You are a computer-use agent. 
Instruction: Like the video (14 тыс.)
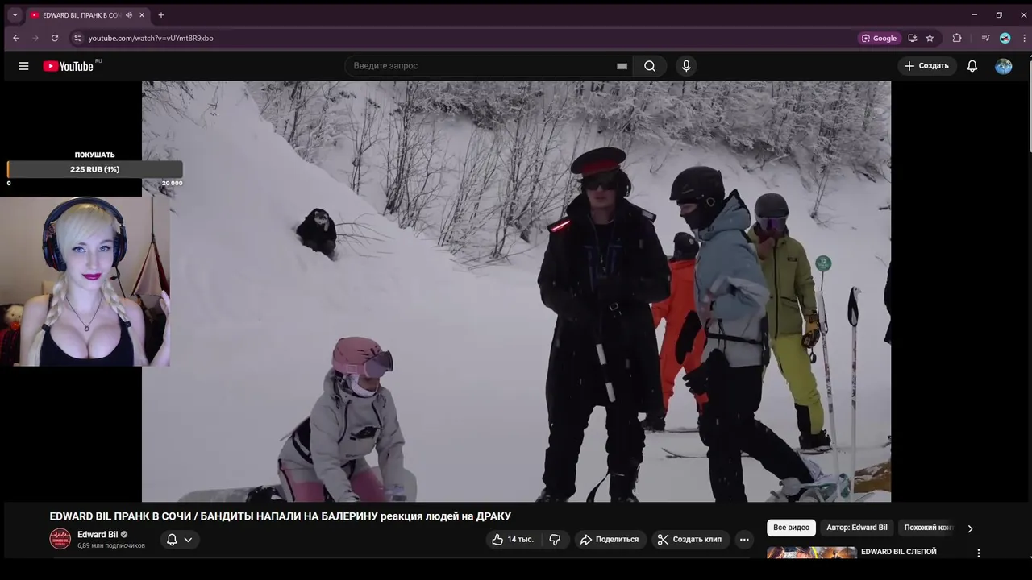pyautogui.click(x=514, y=540)
